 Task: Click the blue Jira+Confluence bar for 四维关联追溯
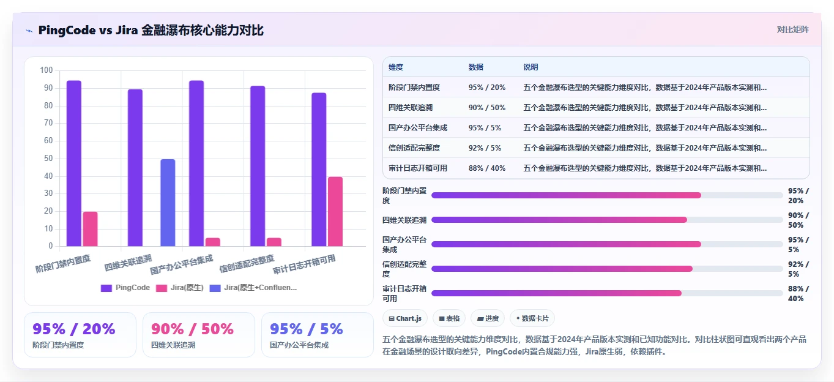168,203
